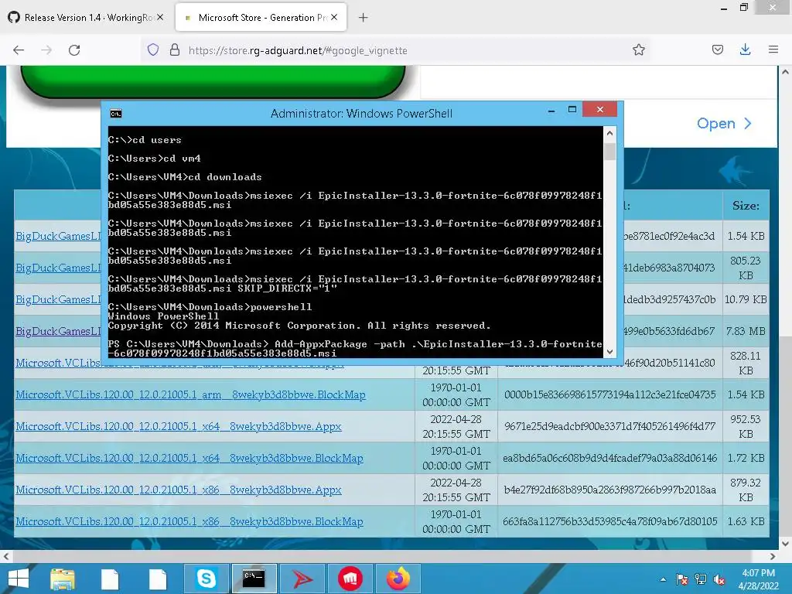Go back to the previous page
The height and width of the screenshot is (594, 792).
(19, 50)
